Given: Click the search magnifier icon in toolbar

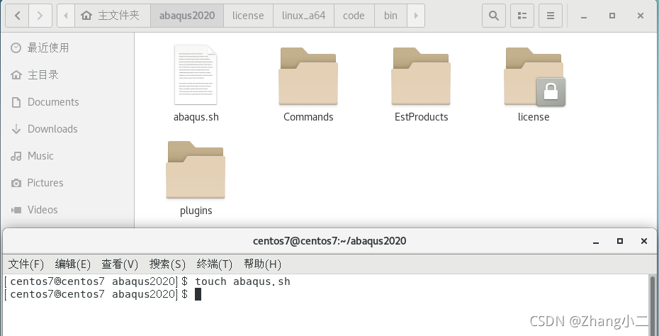Looking at the screenshot, I should point(494,15).
